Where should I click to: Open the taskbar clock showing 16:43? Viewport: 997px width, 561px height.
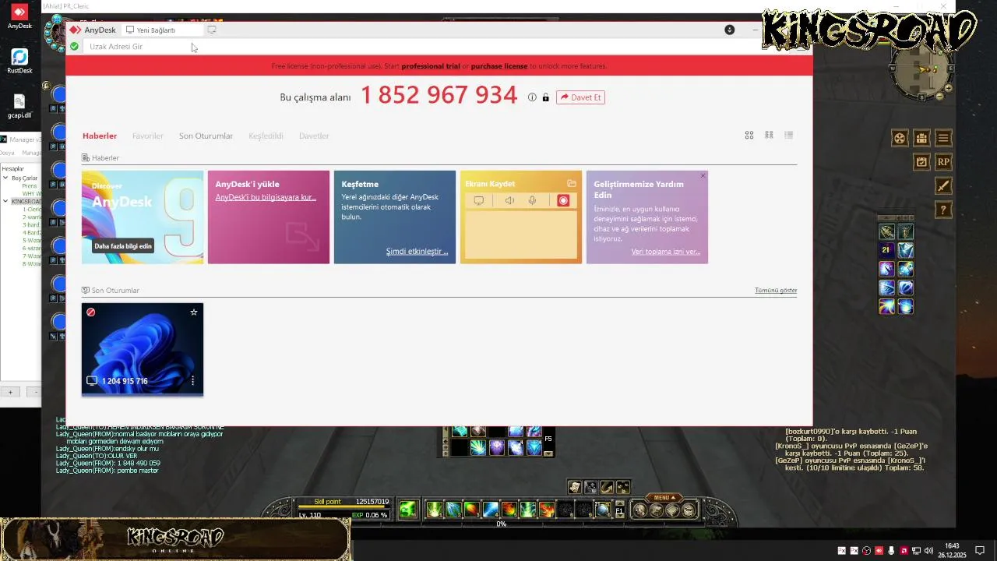[x=952, y=550]
